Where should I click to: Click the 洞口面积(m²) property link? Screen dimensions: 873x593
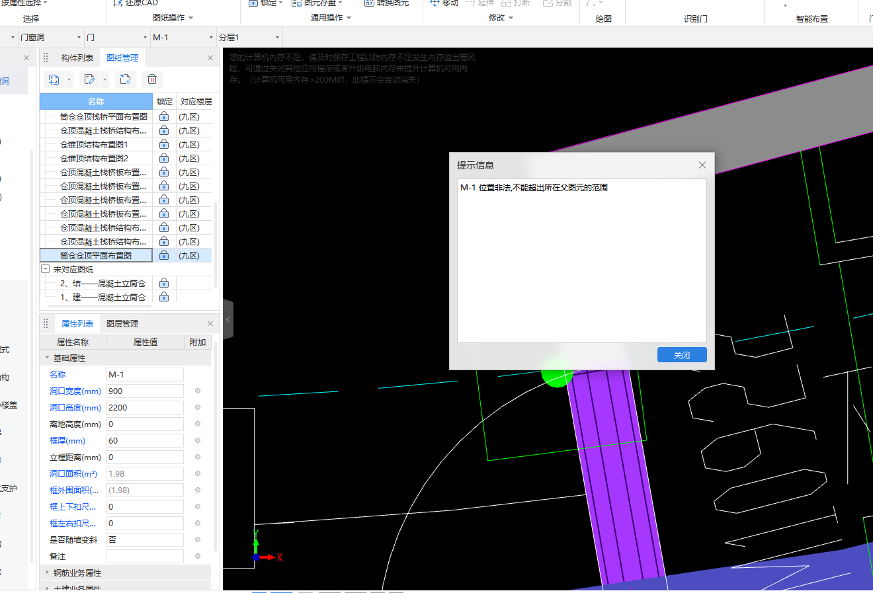(x=73, y=474)
